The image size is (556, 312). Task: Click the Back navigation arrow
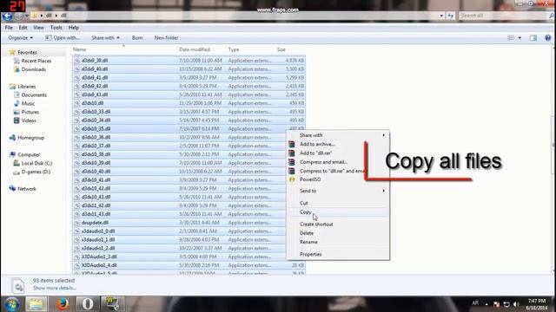click(x=7, y=16)
